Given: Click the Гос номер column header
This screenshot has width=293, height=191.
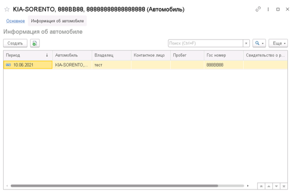Looking at the screenshot, I should pos(224,55).
